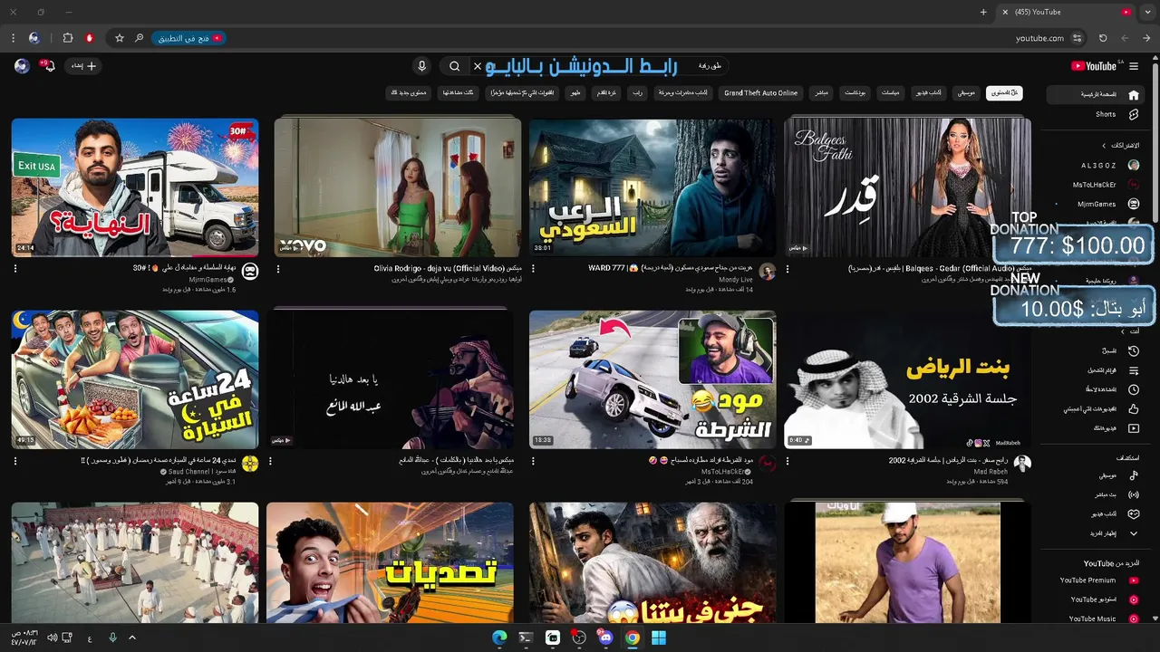Screen dimensions: 1160x652
Task: Open the Create video button
Action: [x=82, y=66]
